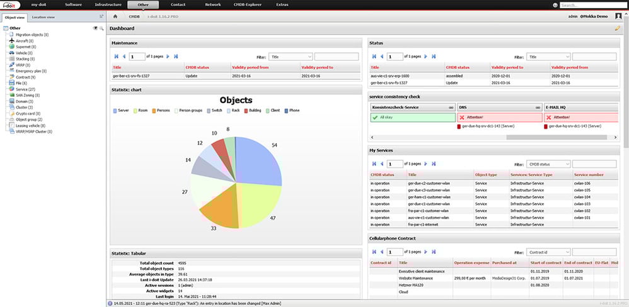Open the Infrastructure top menu
Viewport: 629px width, 307px height.
(x=108, y=5)
